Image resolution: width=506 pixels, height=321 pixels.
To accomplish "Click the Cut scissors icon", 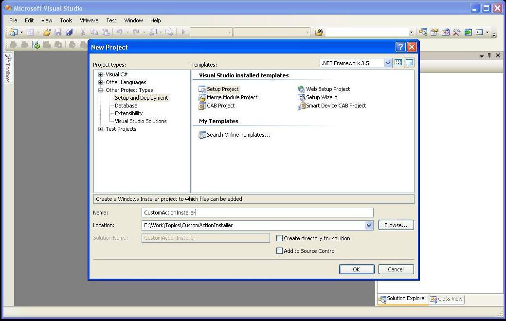I will [83, 32].
